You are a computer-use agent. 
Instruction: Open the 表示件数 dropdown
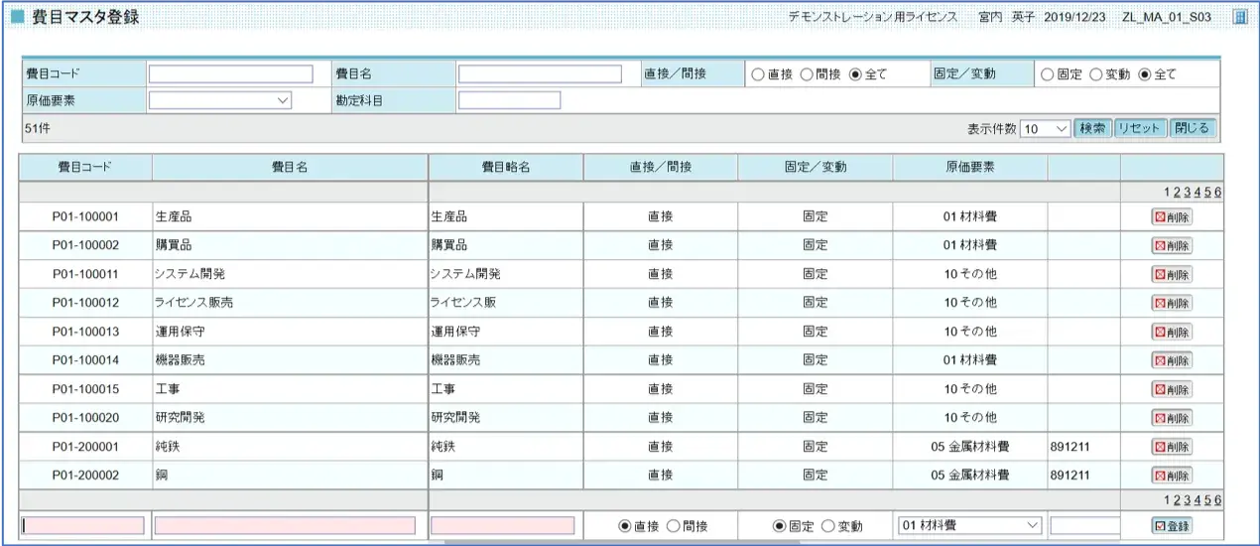[x=1045, y=129]
